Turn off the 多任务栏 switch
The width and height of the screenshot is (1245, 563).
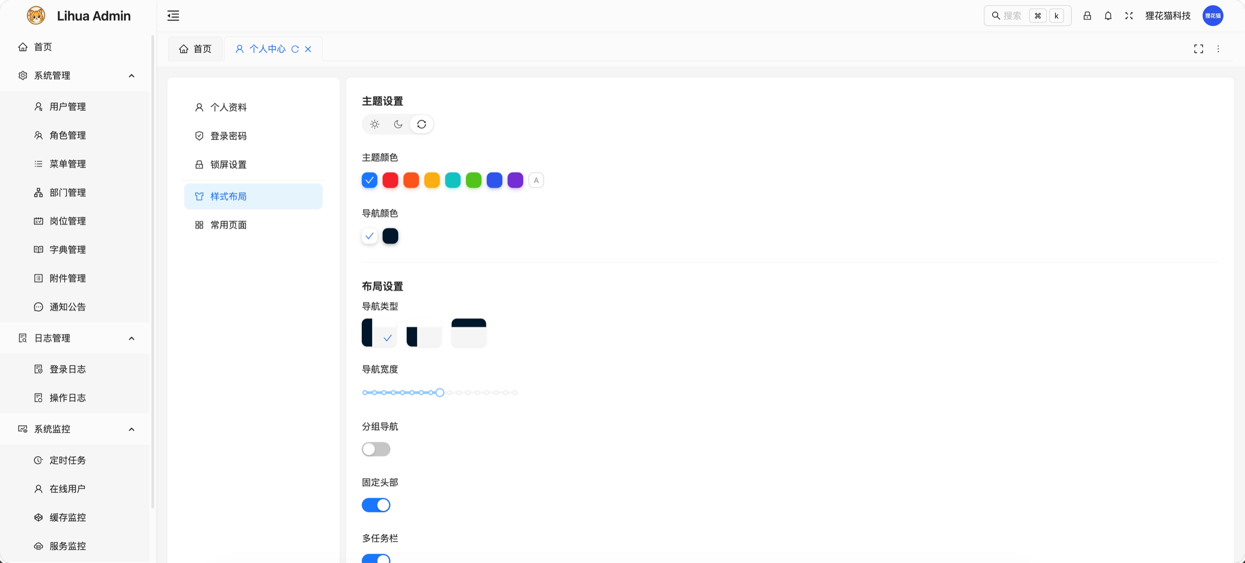[x=376, y=559]
